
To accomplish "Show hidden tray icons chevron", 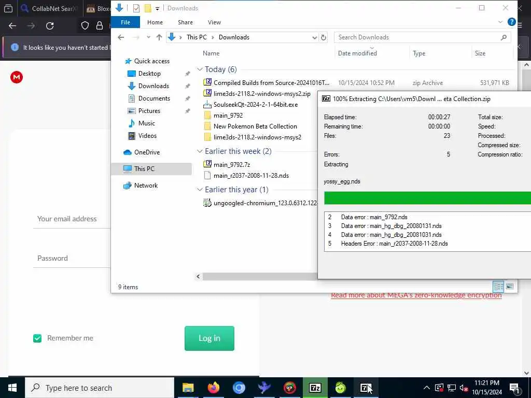I will pyautogui.click(x=427, y=388).
